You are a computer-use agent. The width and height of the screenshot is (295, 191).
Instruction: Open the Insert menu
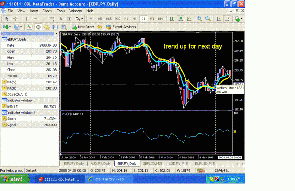pos(34,11)
